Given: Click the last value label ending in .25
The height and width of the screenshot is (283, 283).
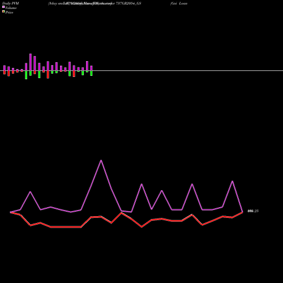Looking at the screenshot, I should click(x=253, y=211).
